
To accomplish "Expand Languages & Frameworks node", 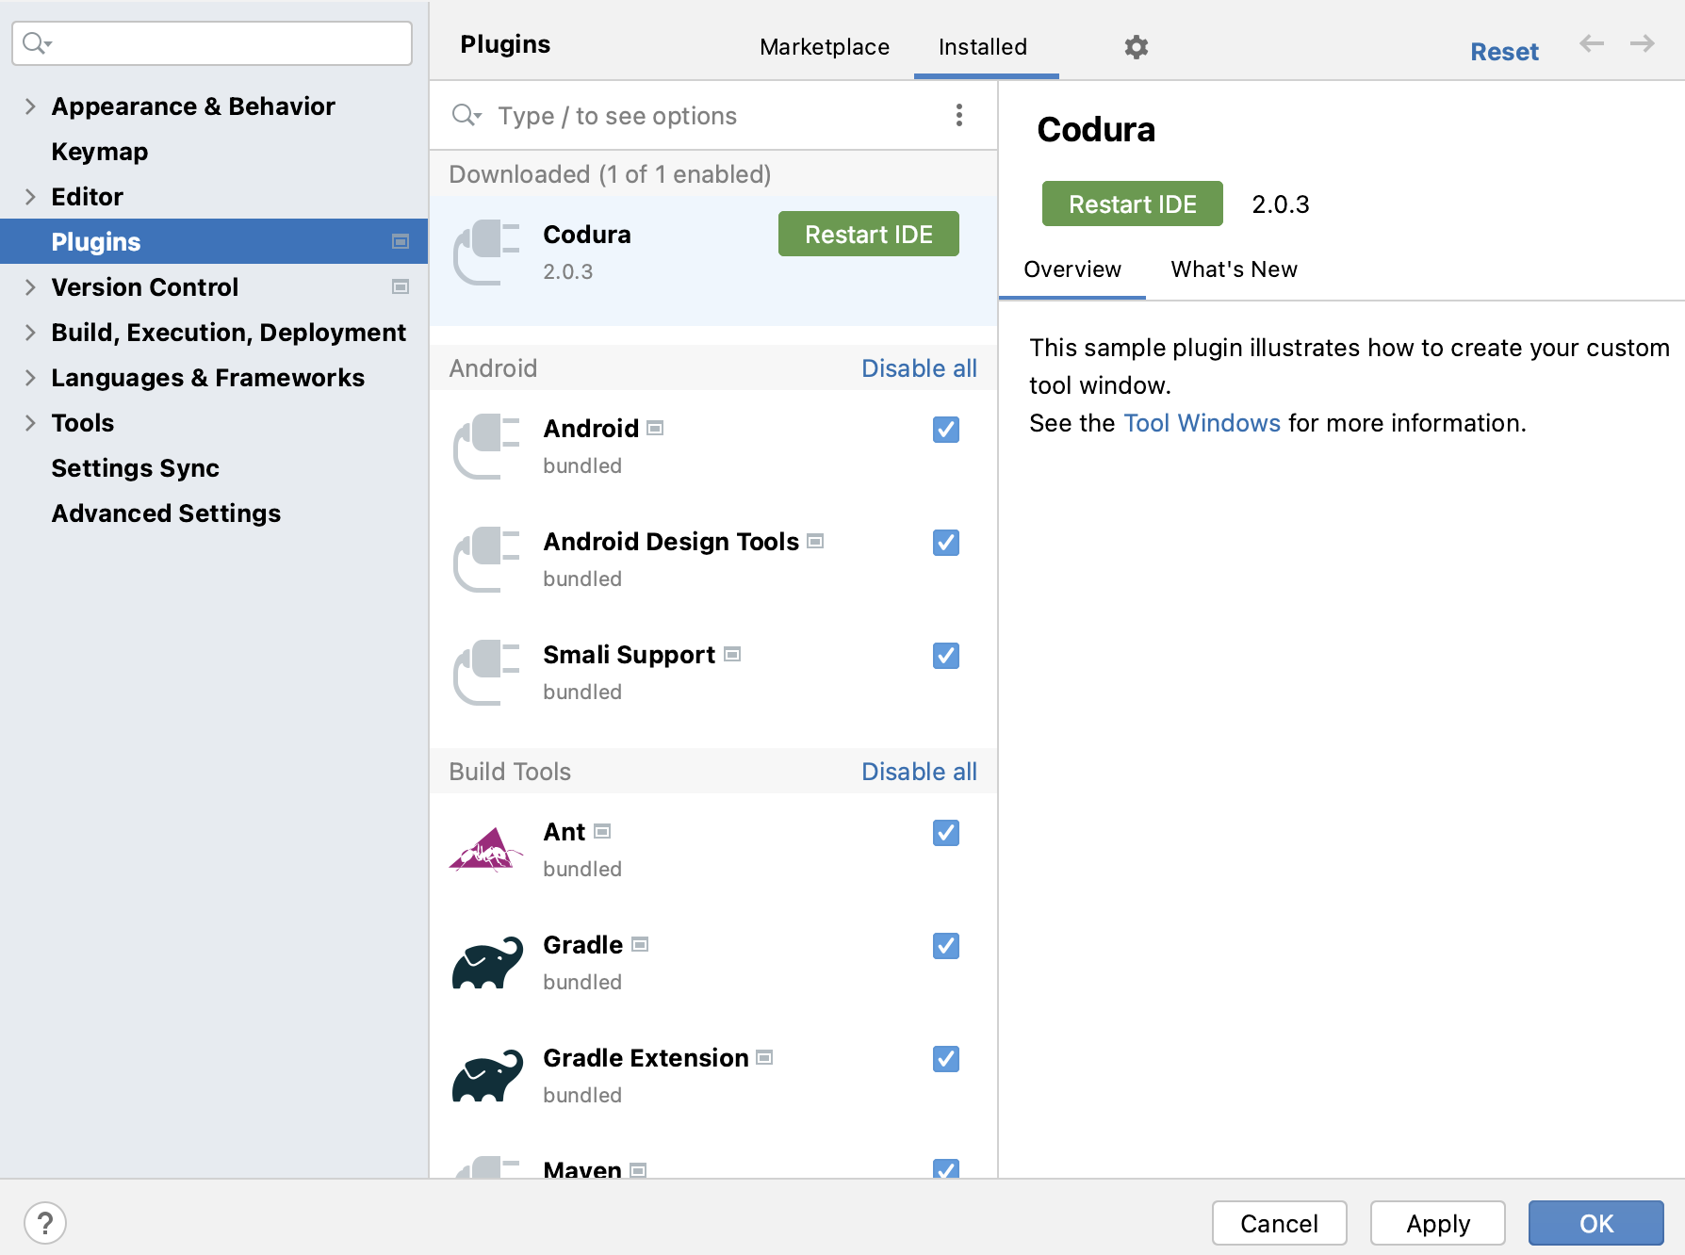I will [x=30, y=378].
